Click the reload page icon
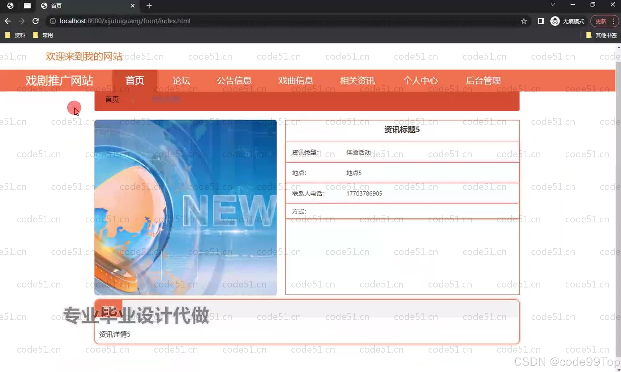 tap(35, 21)
